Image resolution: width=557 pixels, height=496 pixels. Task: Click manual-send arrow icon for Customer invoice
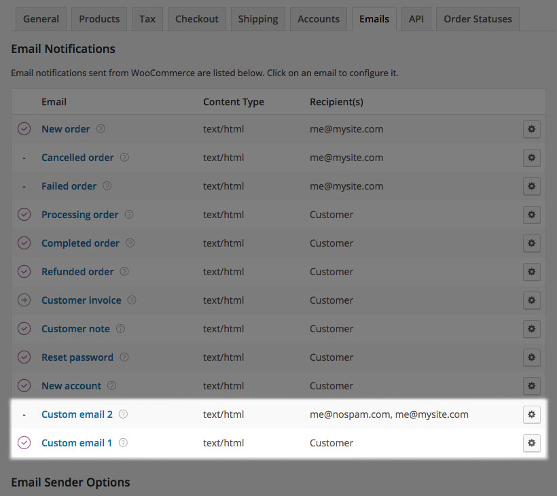coord(24,300)
